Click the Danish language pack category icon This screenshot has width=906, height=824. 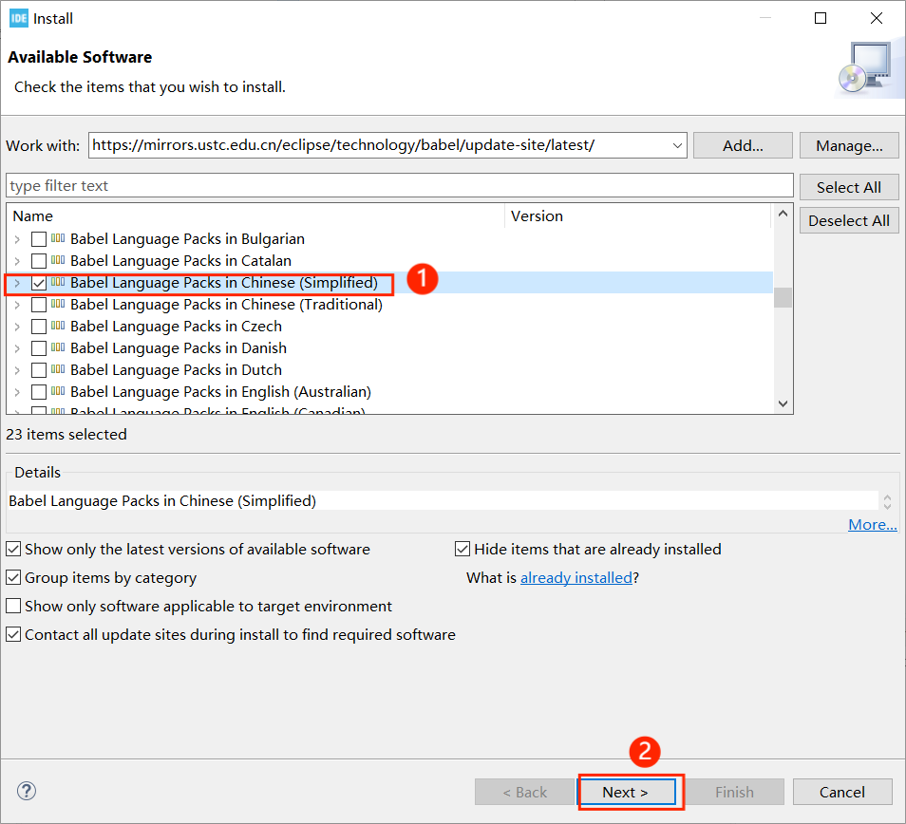tap(58, 347)
